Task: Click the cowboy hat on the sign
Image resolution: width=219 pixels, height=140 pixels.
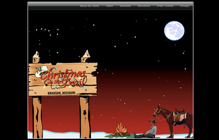Action: click(42, 71)
